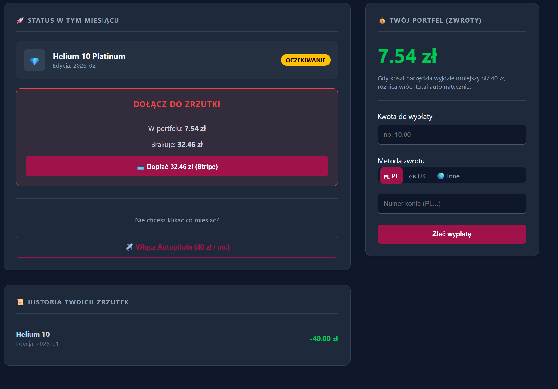Click the green 7.54 zł wallet balance
Screen dimensions: 558x389
pos(407,56)
